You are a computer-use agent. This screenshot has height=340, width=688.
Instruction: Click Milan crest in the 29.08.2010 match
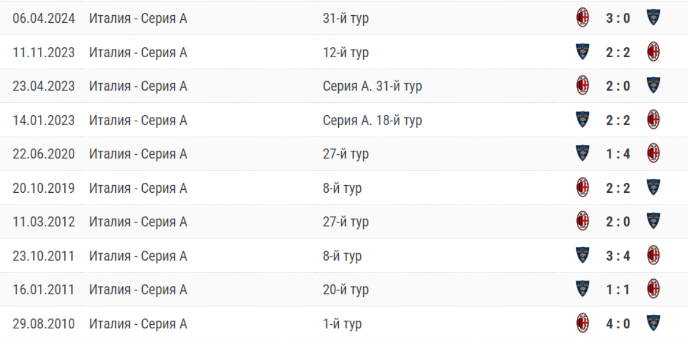(x=583, y=323)
